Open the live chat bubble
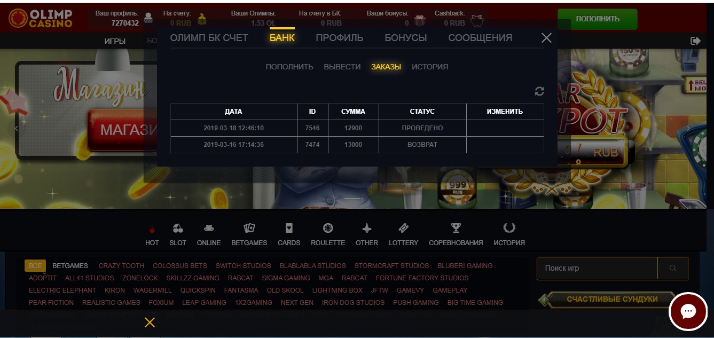The image size is (714, 338). click(x=688, y=312)
